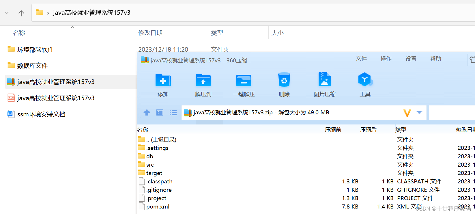The width and height of the screenshot is (475, 214).
Task: Click the Explorer address bar path text
Action: (x=91, y=13)
